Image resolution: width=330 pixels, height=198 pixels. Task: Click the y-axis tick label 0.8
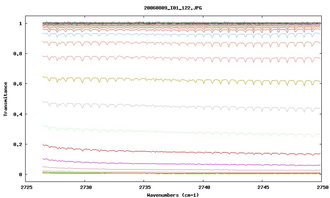coord(18,54)
